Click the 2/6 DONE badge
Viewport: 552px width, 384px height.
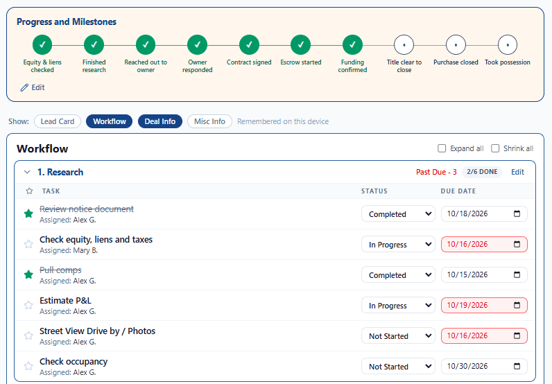coord(482,172)
